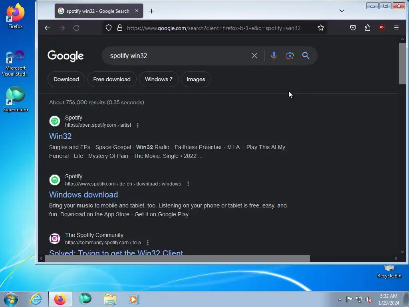The height and width of the screenshot is (307, 409).
Task: Open the Windows download result link
Action: 83,195
